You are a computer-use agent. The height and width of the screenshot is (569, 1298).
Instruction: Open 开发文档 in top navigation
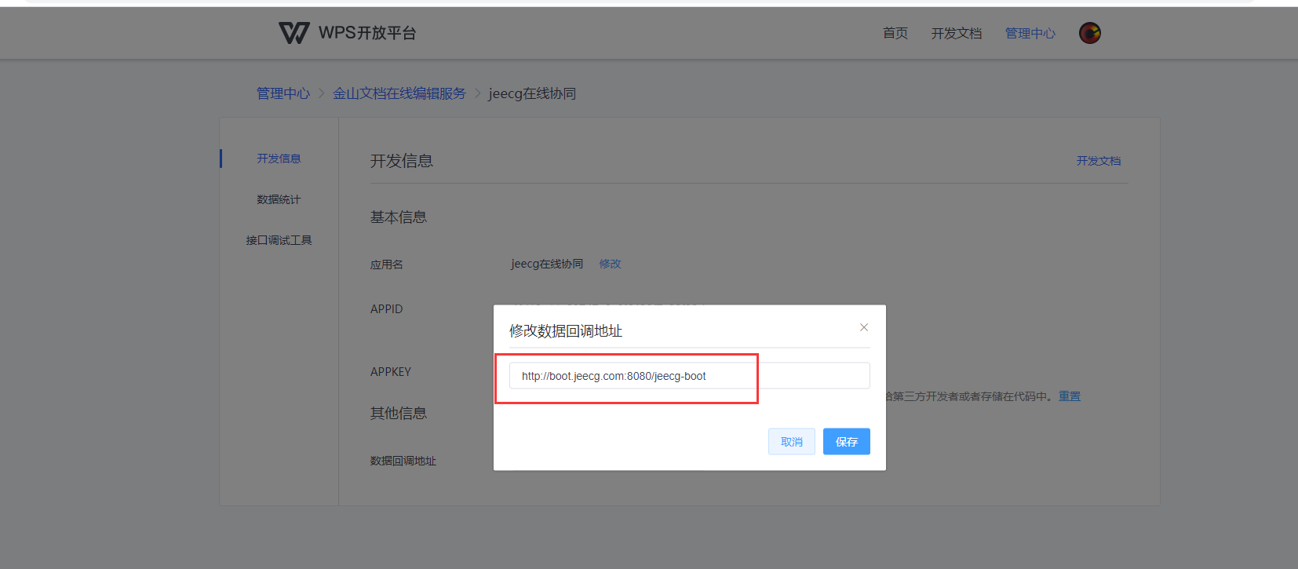point(957,33)
